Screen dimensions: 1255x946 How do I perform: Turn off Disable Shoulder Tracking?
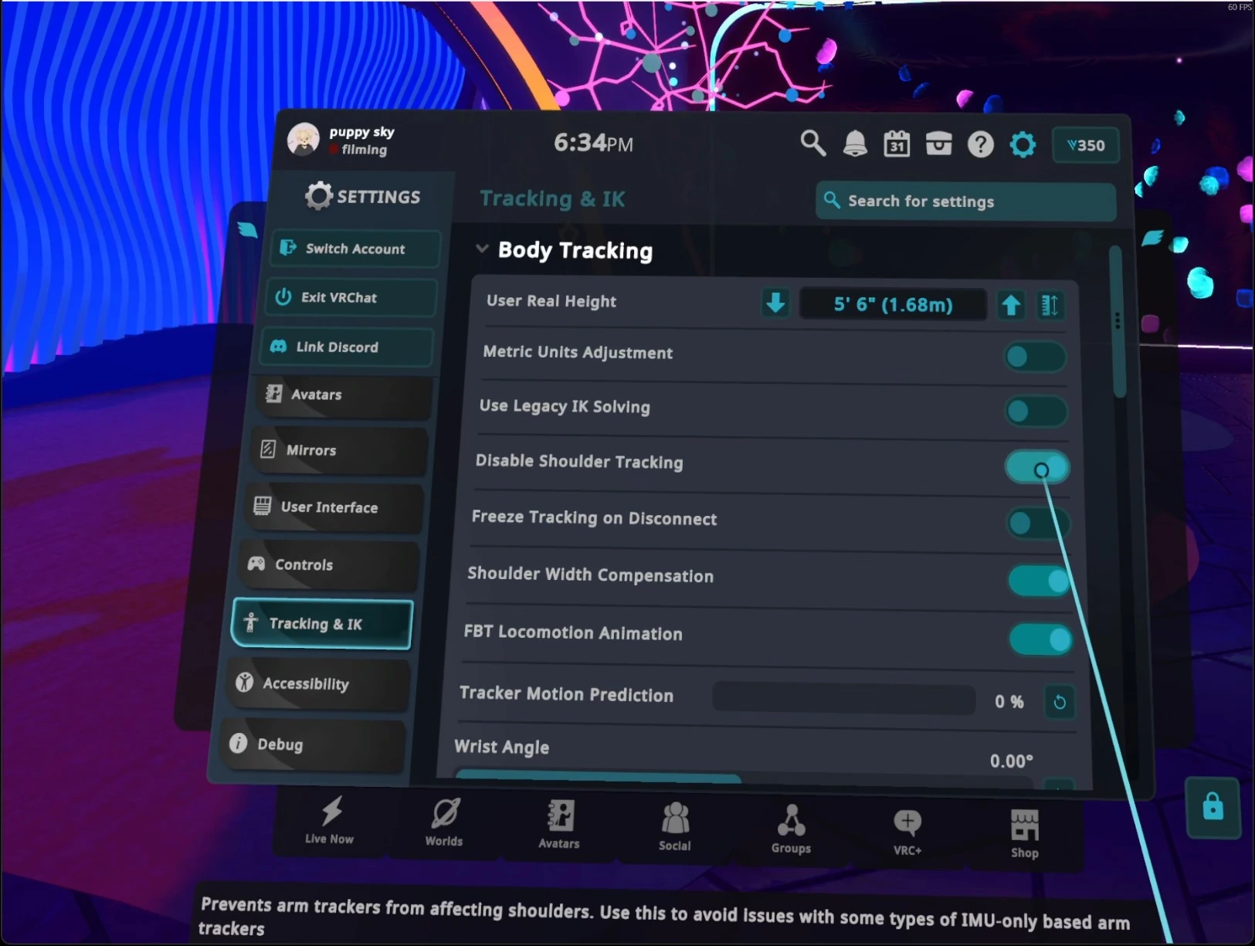coord(1038,467)
